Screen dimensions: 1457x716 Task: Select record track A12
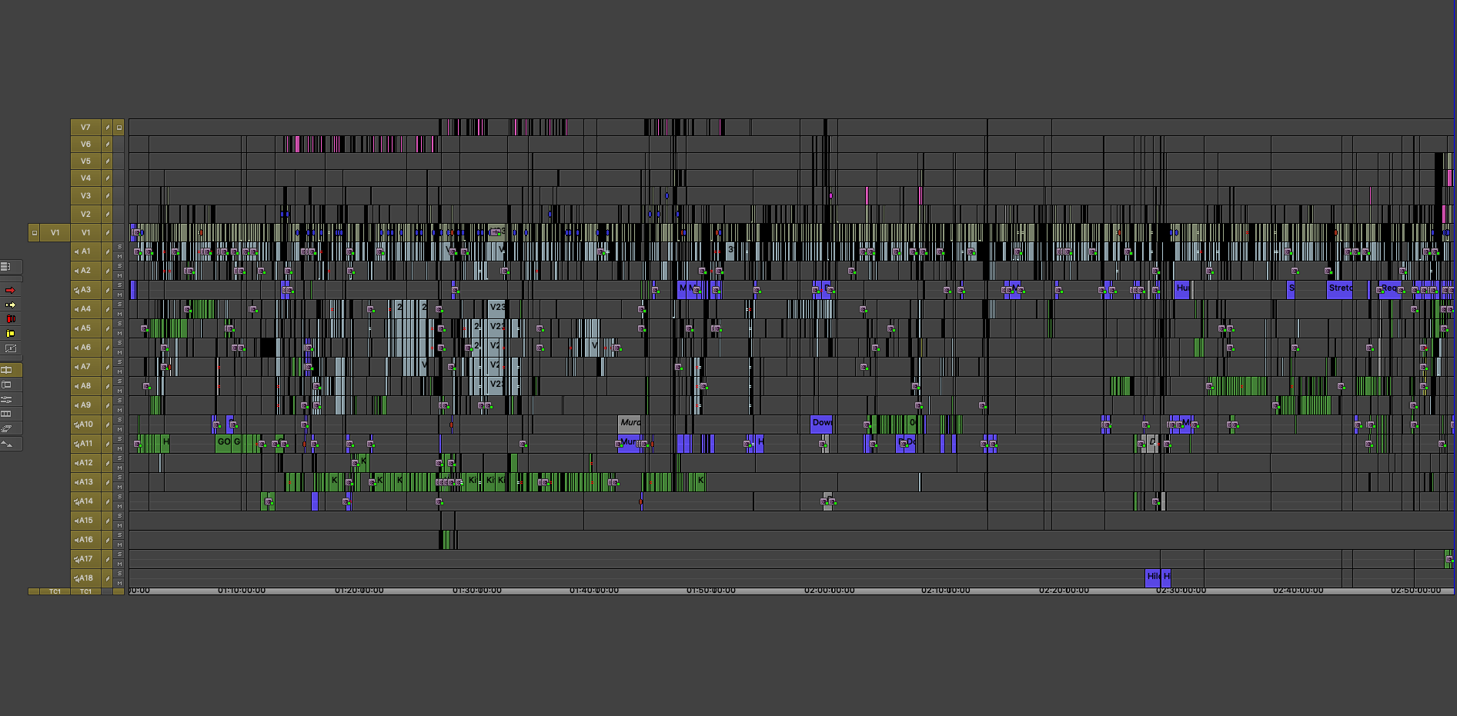point(85,463)
